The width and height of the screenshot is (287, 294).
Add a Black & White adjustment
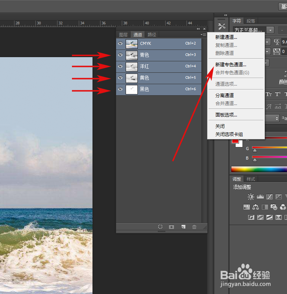[x=265, y=207]
